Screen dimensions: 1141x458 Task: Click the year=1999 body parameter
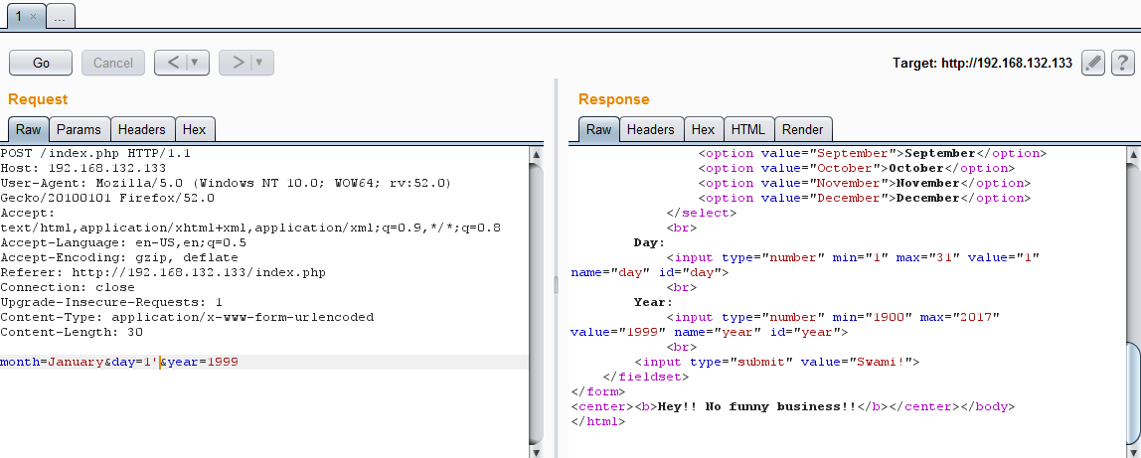pyautogui.click(x=204, y=362)
